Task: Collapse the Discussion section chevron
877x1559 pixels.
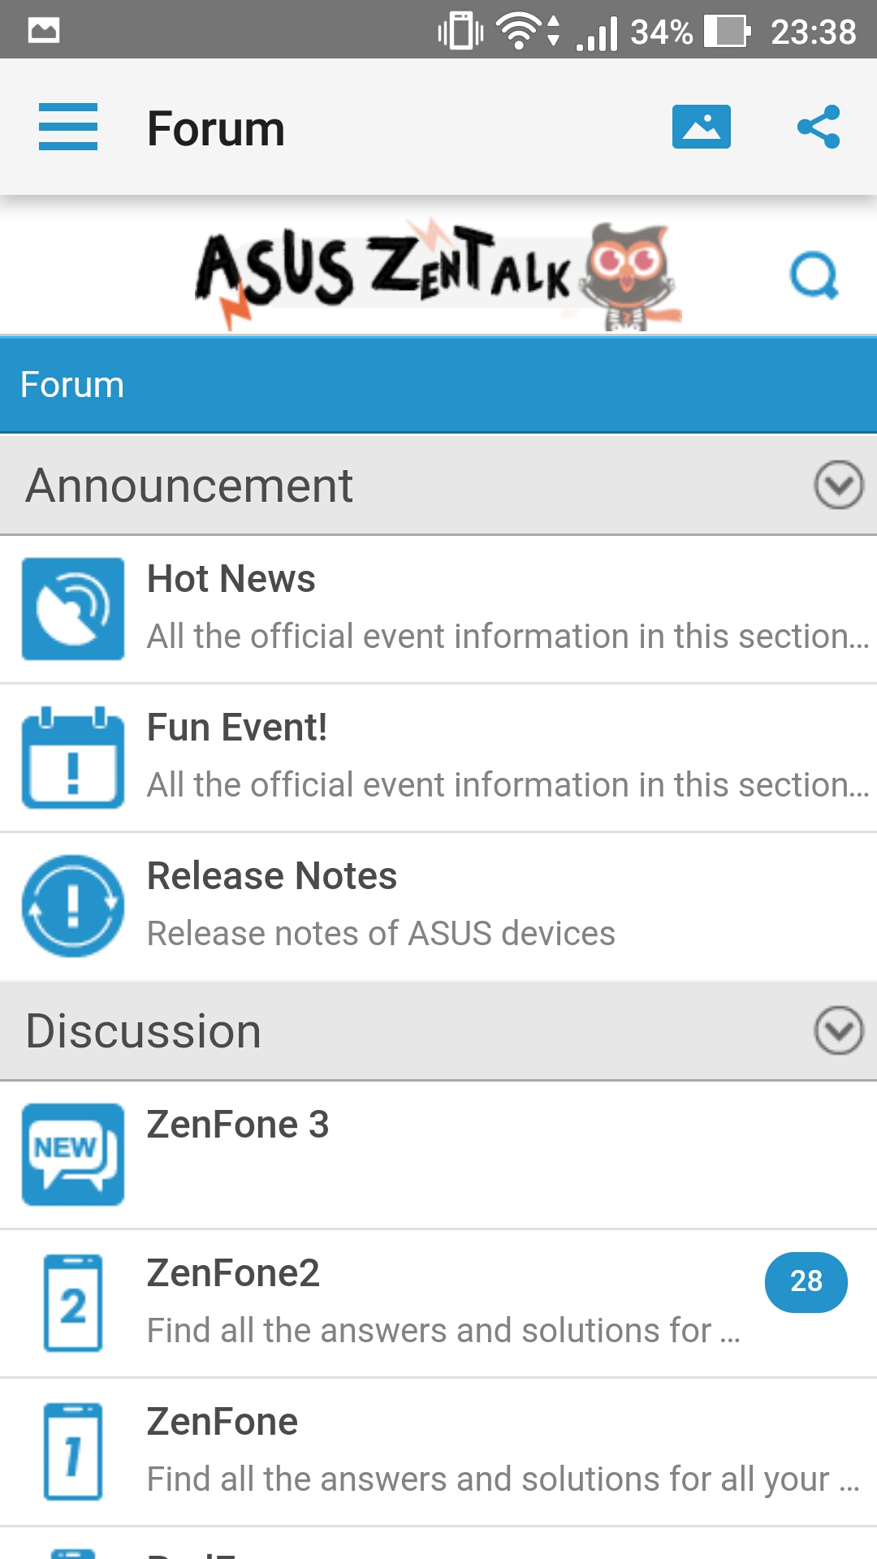Action: 838,1030
